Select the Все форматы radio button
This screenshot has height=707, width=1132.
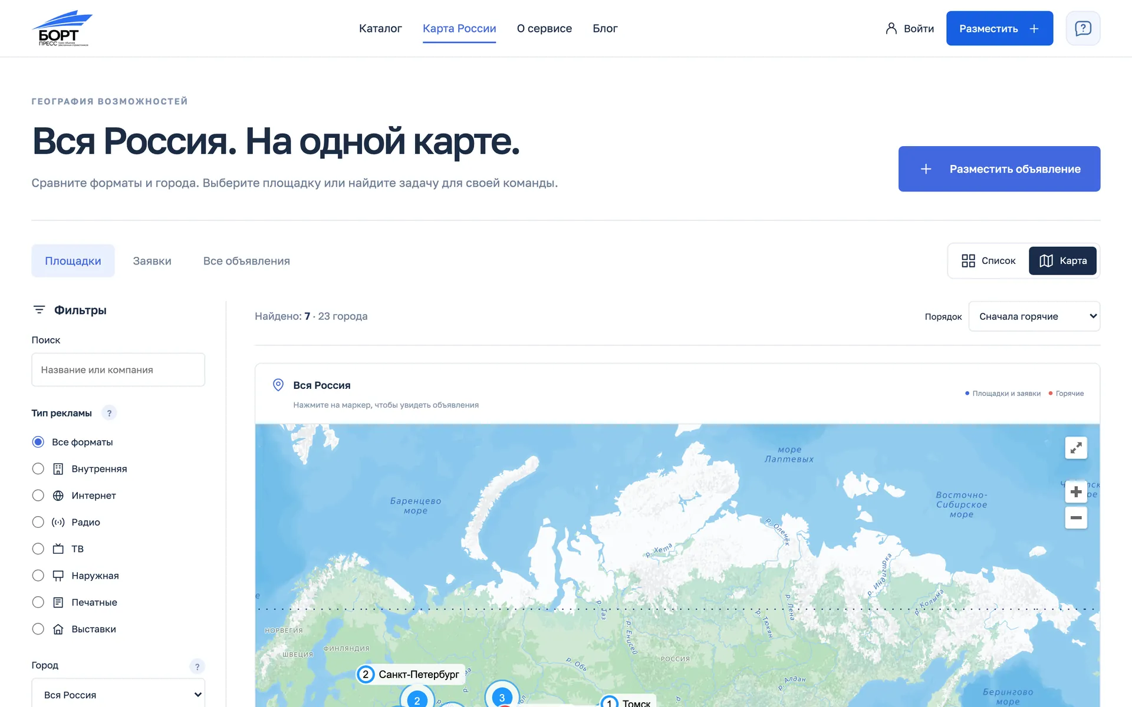click(x=38, y=442)
